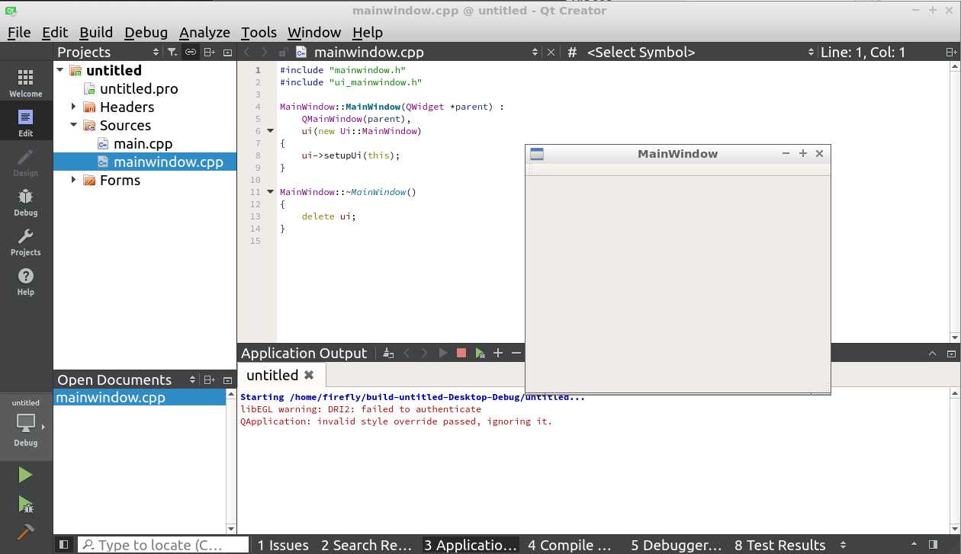Toggle the left sidebar visibility
Screen dimensions: 961x554
pos(64,544)
